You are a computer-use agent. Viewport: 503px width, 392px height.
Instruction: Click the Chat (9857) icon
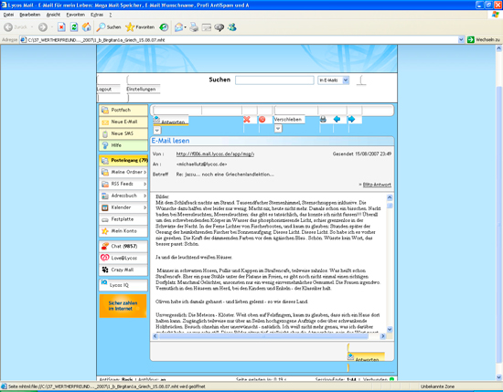click(105, 246)
